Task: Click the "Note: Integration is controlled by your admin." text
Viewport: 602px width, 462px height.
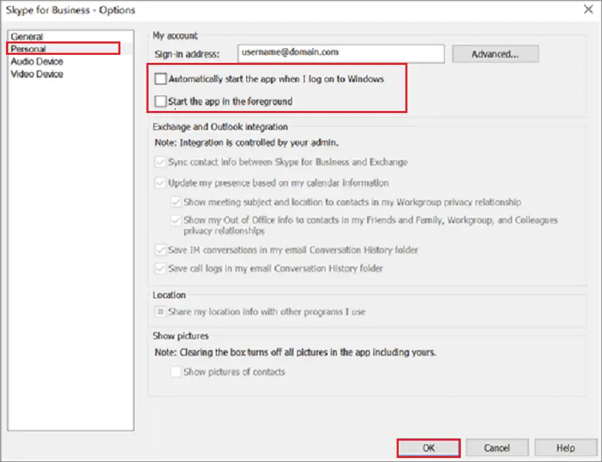Action: pyautogui.click(x=246, y=142)
